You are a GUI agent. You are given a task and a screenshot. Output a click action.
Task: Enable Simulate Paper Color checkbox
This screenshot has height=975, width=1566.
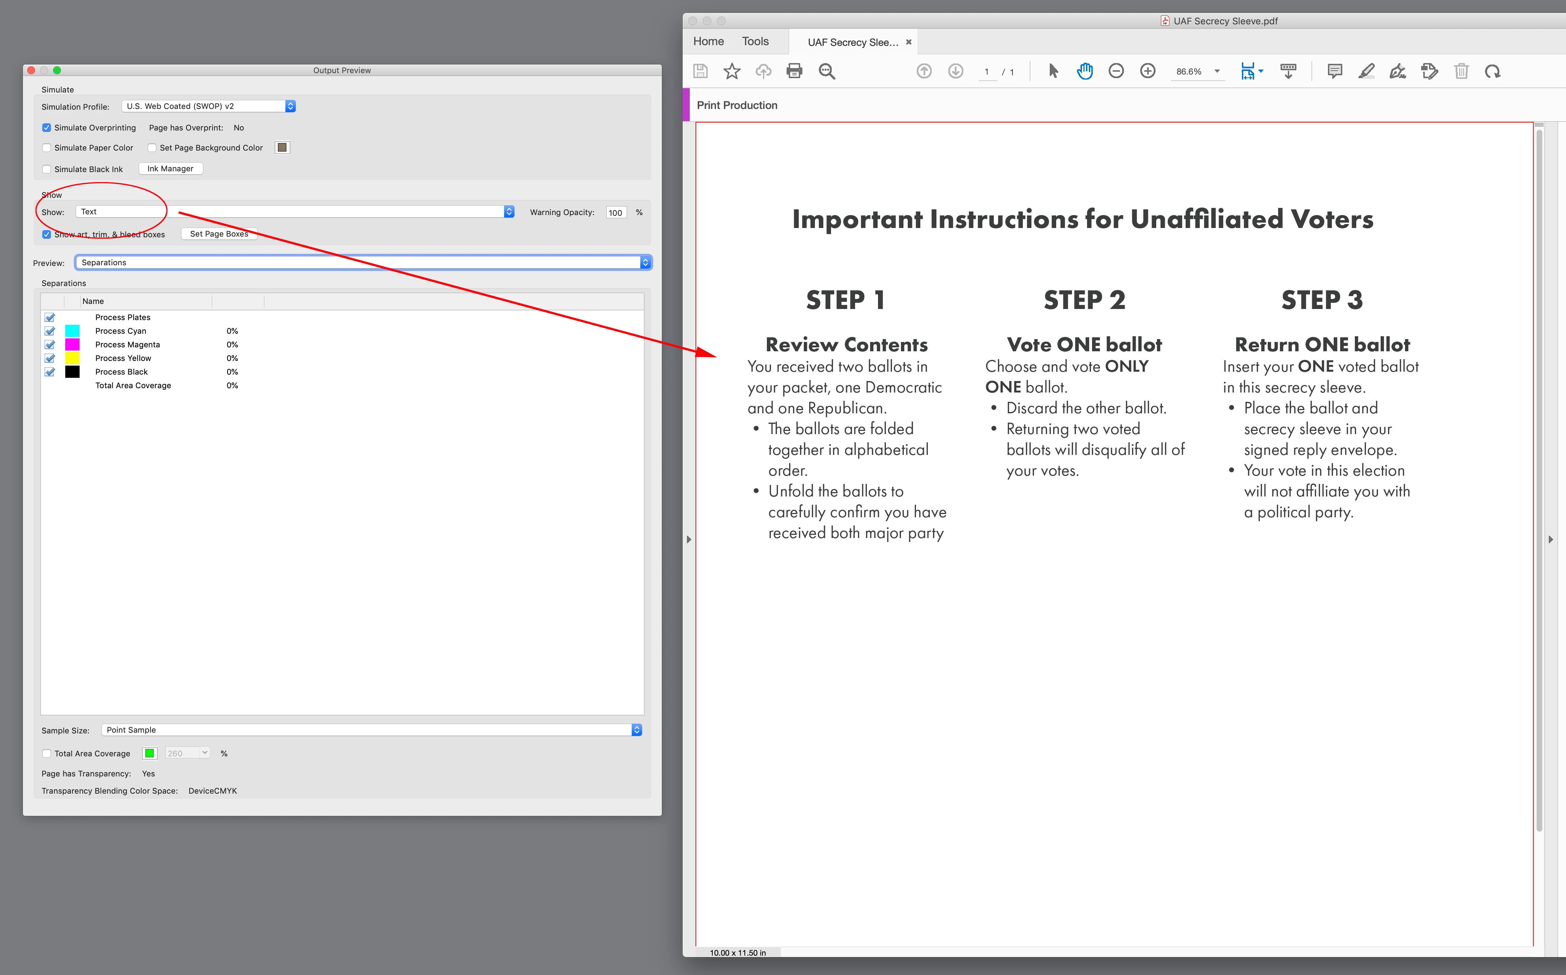[x=47, y=148]
